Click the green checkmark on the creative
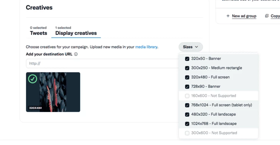The image size is (280, 145). click(33, 79)
